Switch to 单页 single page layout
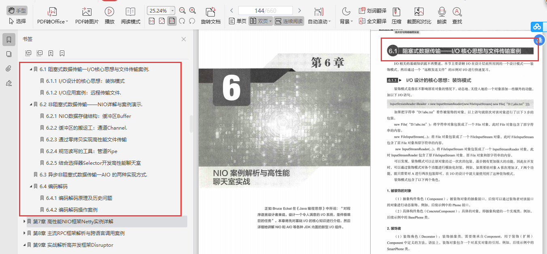Image resolution: width=547 pixels, height=254 pixels. pyautogui.click(x=237, y=21)
